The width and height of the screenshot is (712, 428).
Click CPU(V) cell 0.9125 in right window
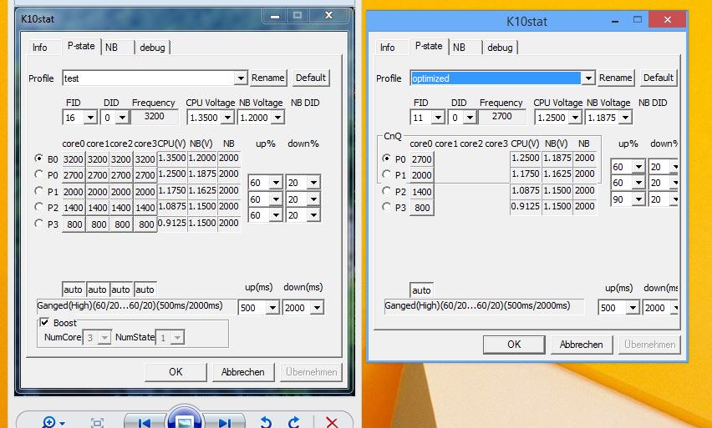click(526, 206)
